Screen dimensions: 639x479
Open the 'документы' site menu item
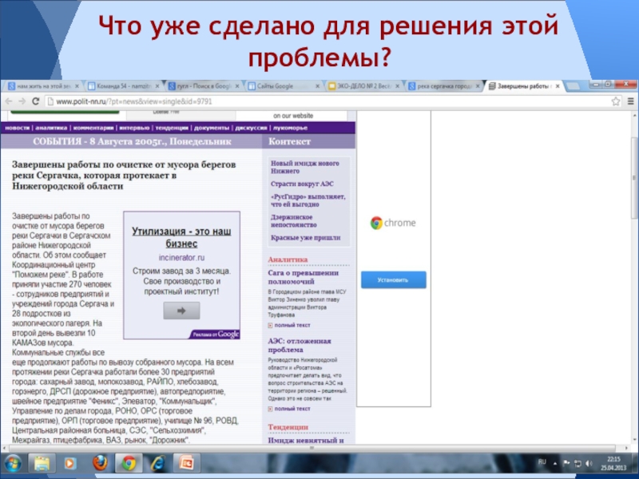click(x=211, y=127)
